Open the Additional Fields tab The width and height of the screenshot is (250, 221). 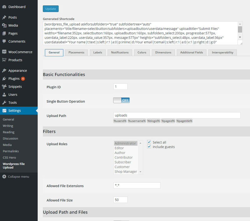(192, 53)
